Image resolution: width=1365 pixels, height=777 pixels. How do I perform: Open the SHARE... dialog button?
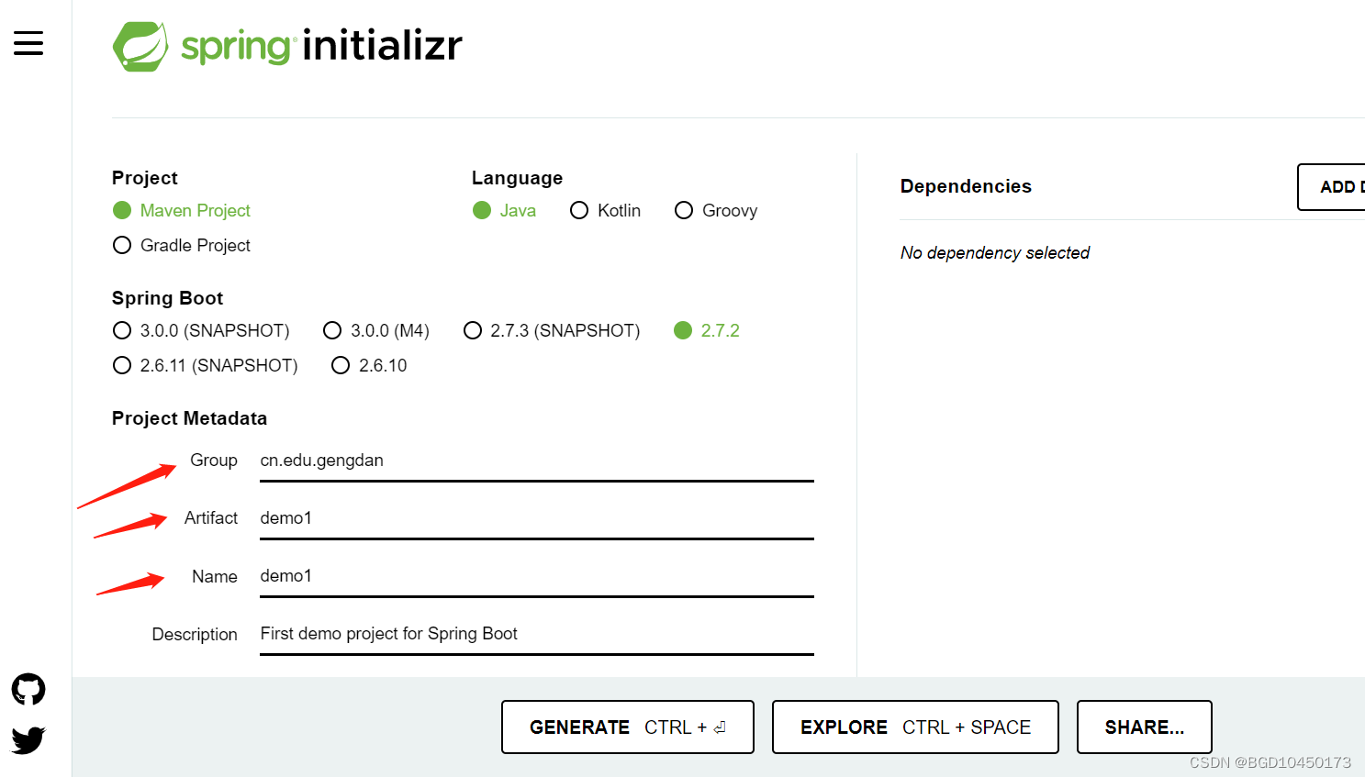(1145, 727)
